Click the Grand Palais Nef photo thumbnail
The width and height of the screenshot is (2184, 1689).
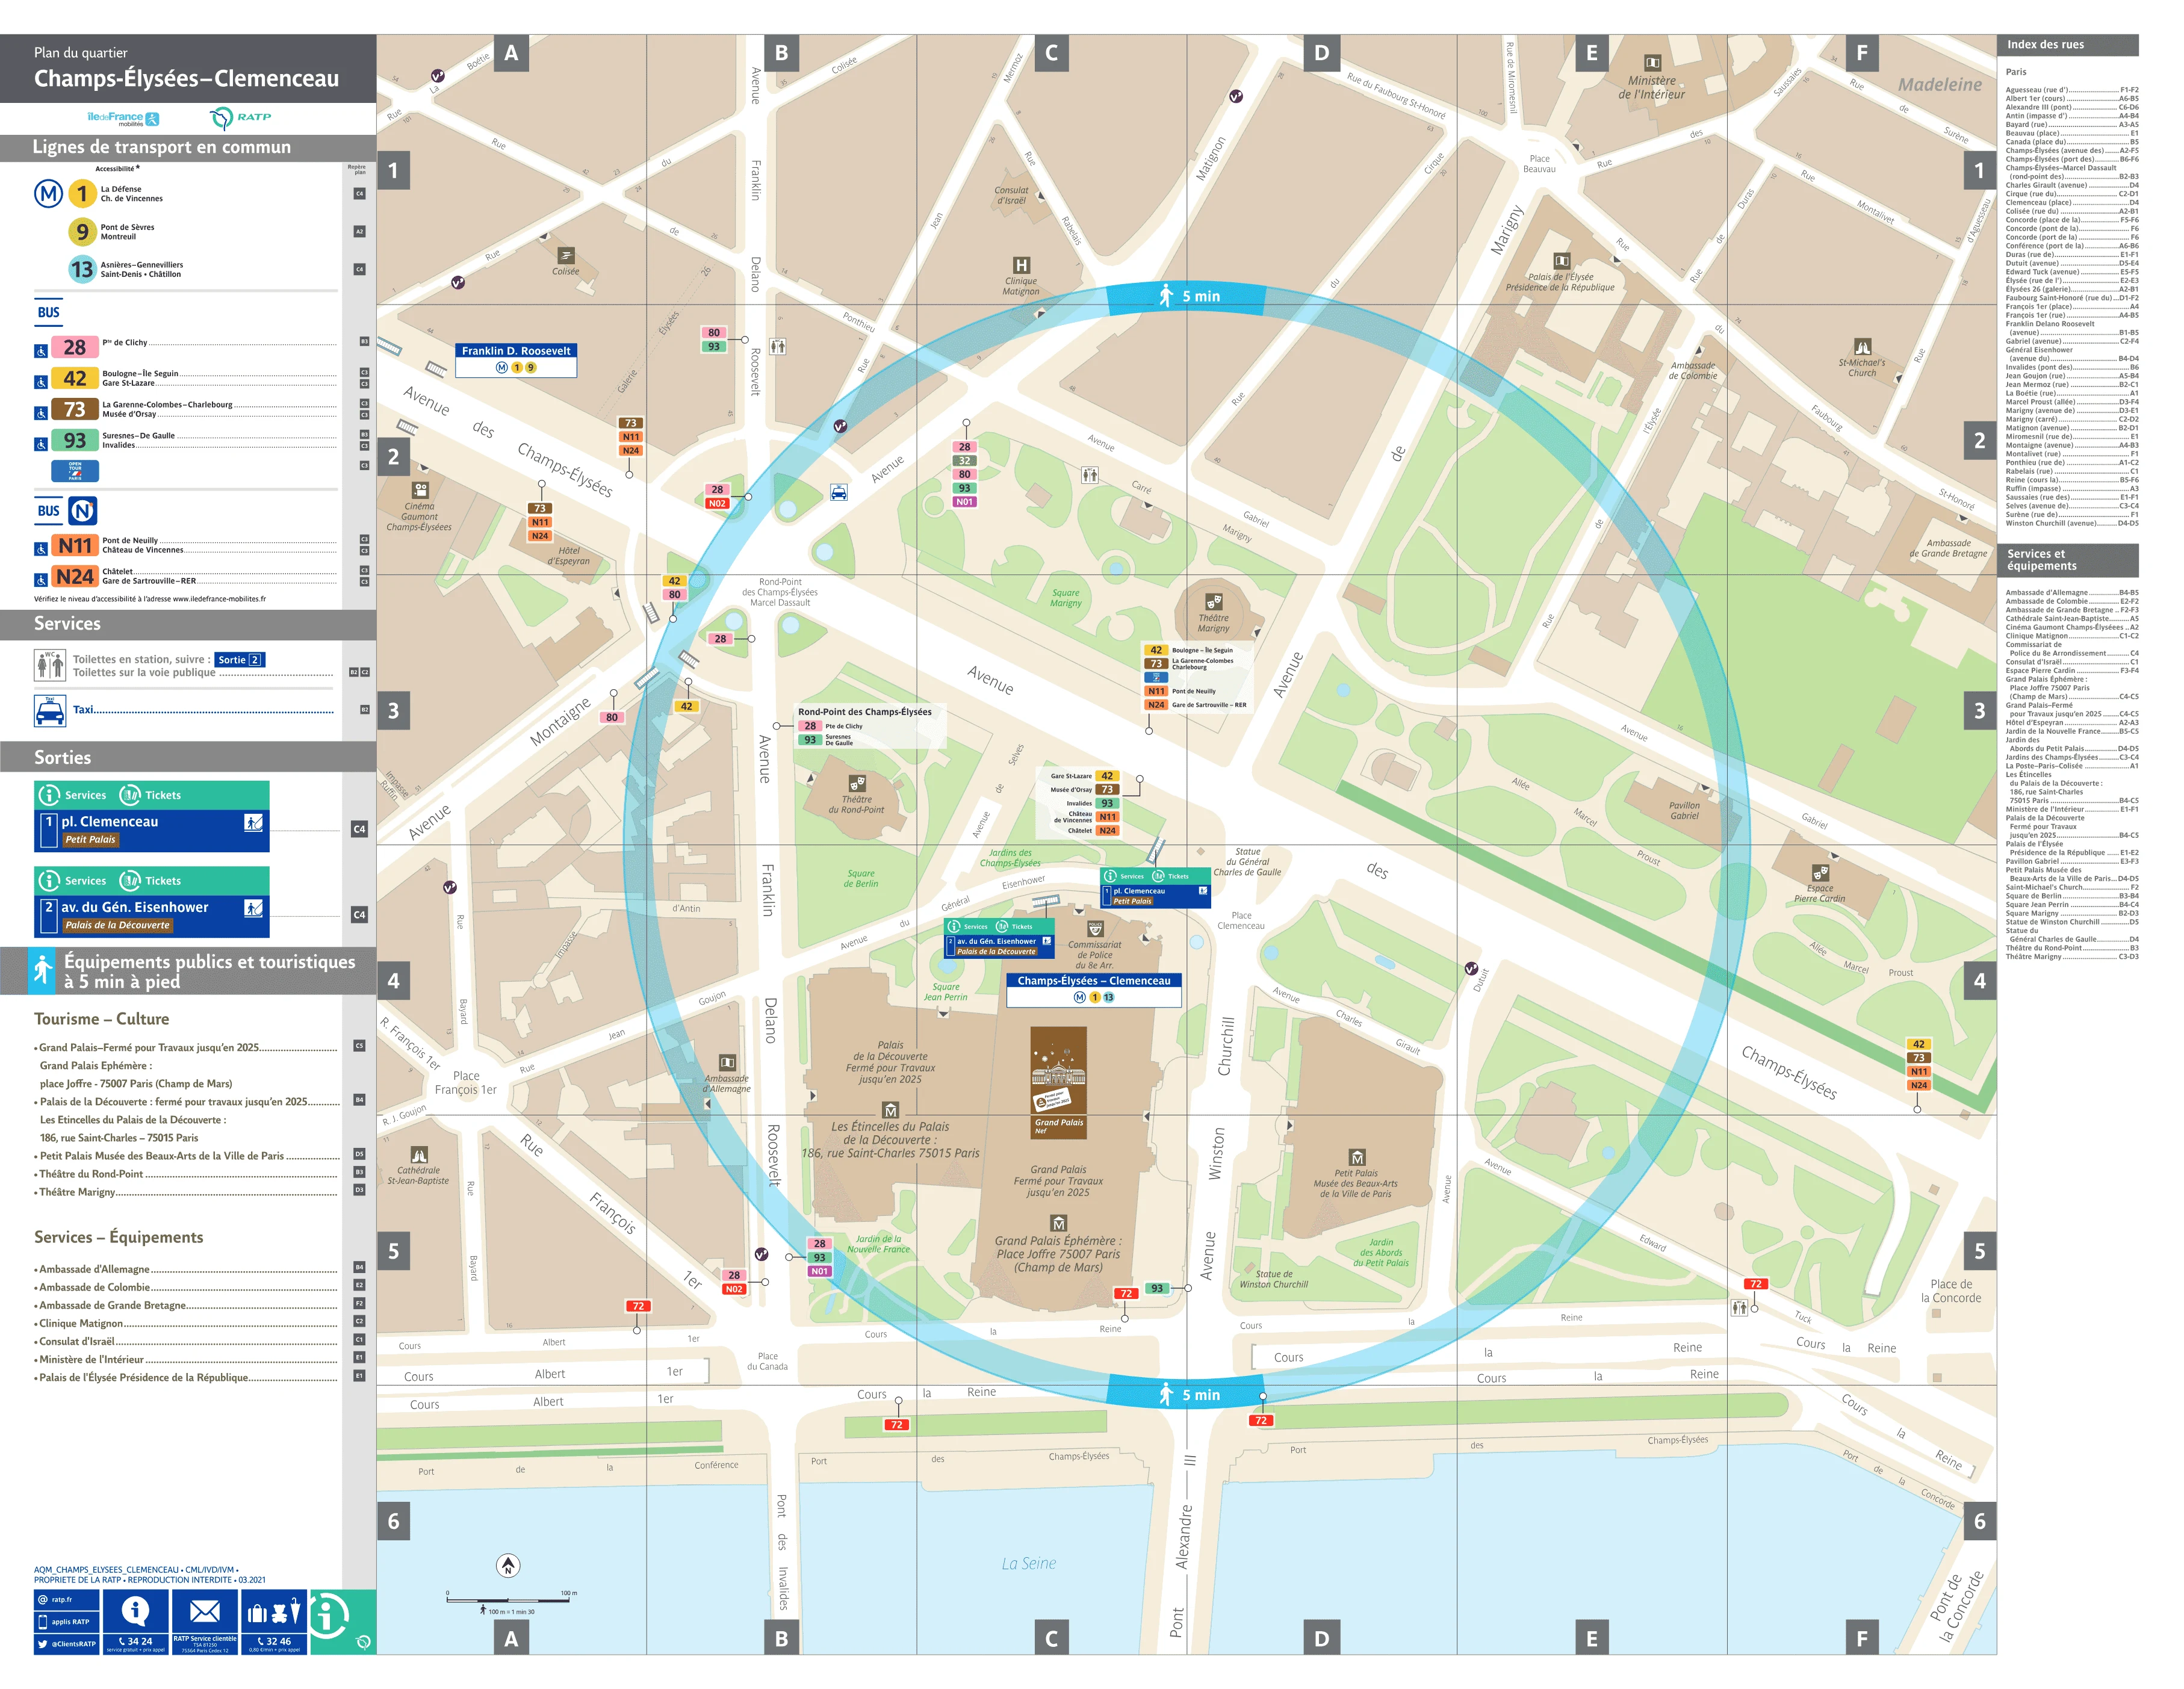[x=1058, y=1083]
